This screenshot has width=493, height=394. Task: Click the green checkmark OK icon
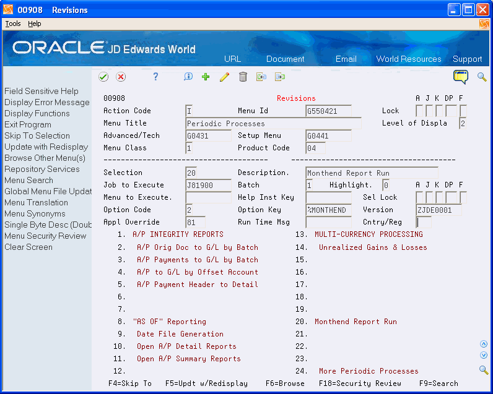point(103,77)
